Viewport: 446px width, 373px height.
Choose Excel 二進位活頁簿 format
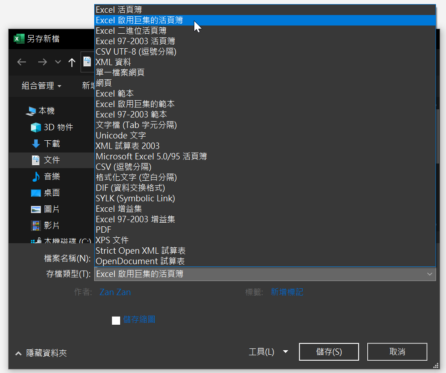pyautogui.click(x=265, y=31)
